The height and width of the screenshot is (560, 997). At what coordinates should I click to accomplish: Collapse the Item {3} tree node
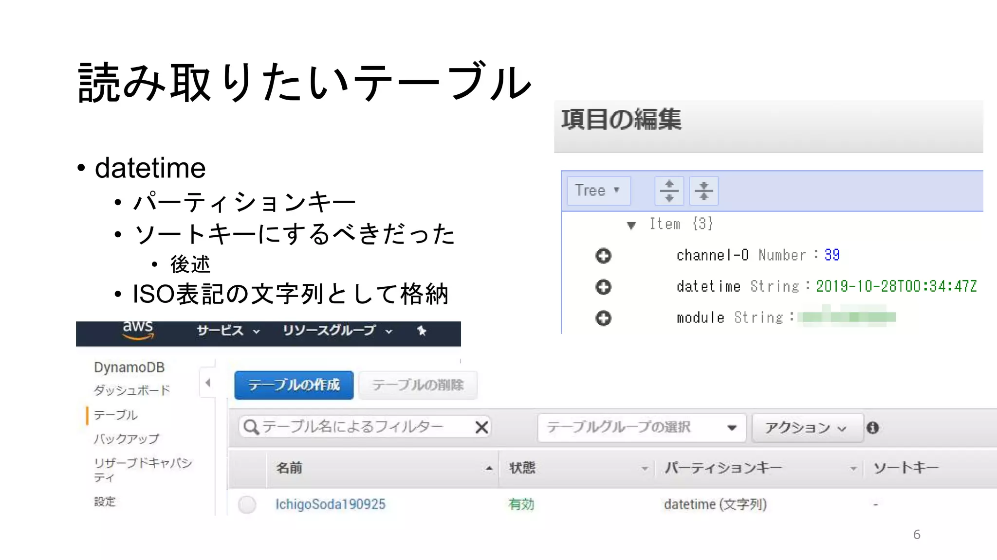click(x=631, y=225)
